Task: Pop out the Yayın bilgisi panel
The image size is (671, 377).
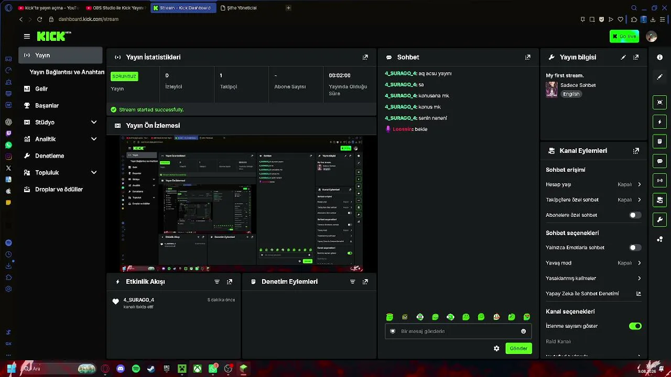Action: tap(636, 57)
